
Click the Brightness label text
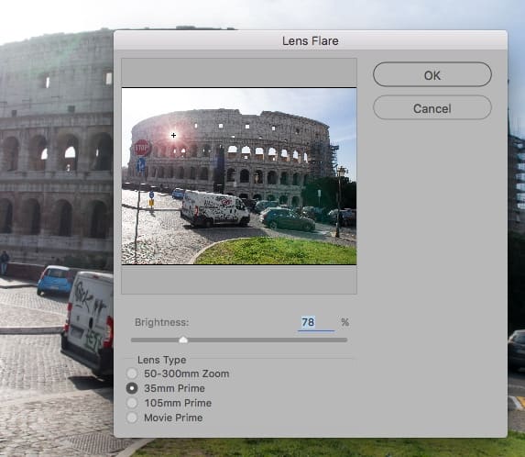pyautogui.click(x=162, y=322)
